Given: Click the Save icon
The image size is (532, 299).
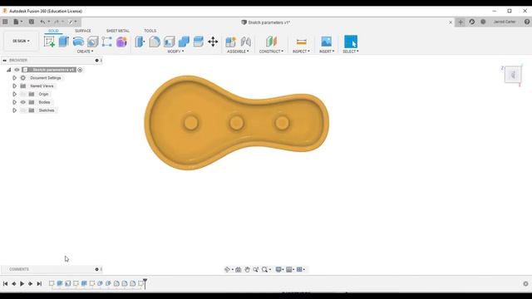Looking at the screenshot, I should tap(32, 22).
